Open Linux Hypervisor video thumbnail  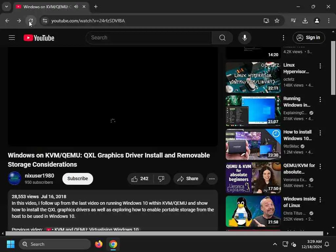click(x=253, y=77)
